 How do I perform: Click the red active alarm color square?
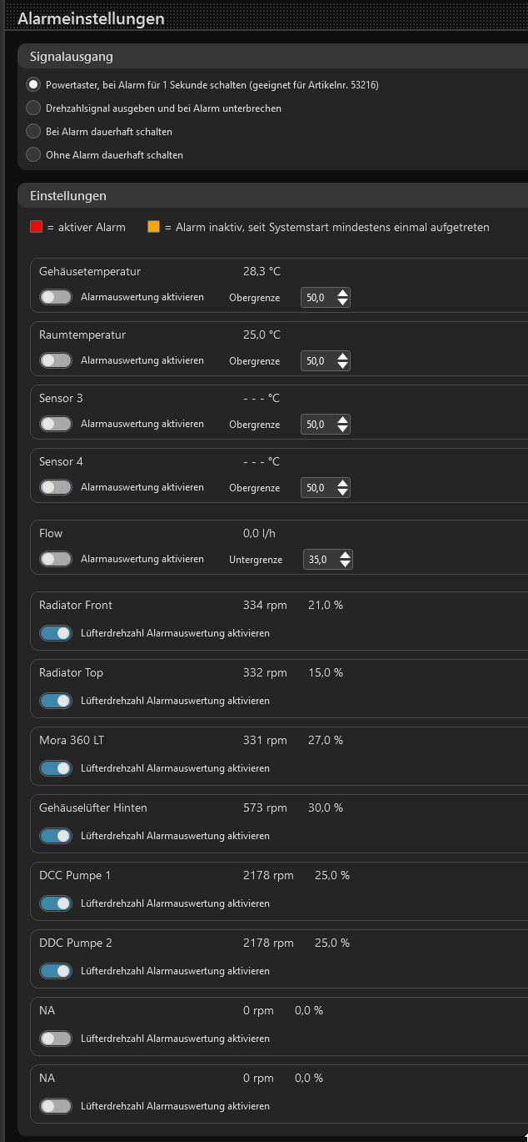pos(35,226)
